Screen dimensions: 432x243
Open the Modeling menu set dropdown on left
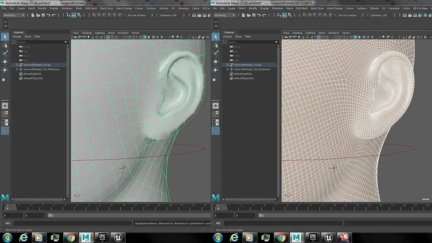pos(14,15)
